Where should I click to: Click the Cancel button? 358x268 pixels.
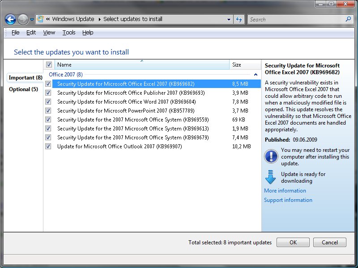click(329, 242)
